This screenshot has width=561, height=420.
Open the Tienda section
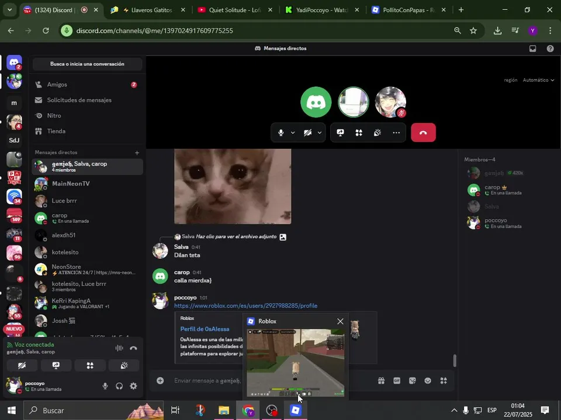tap(87, 131)
